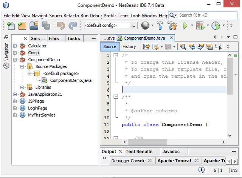Click Find Next Occurrence icon

(200, 47)
